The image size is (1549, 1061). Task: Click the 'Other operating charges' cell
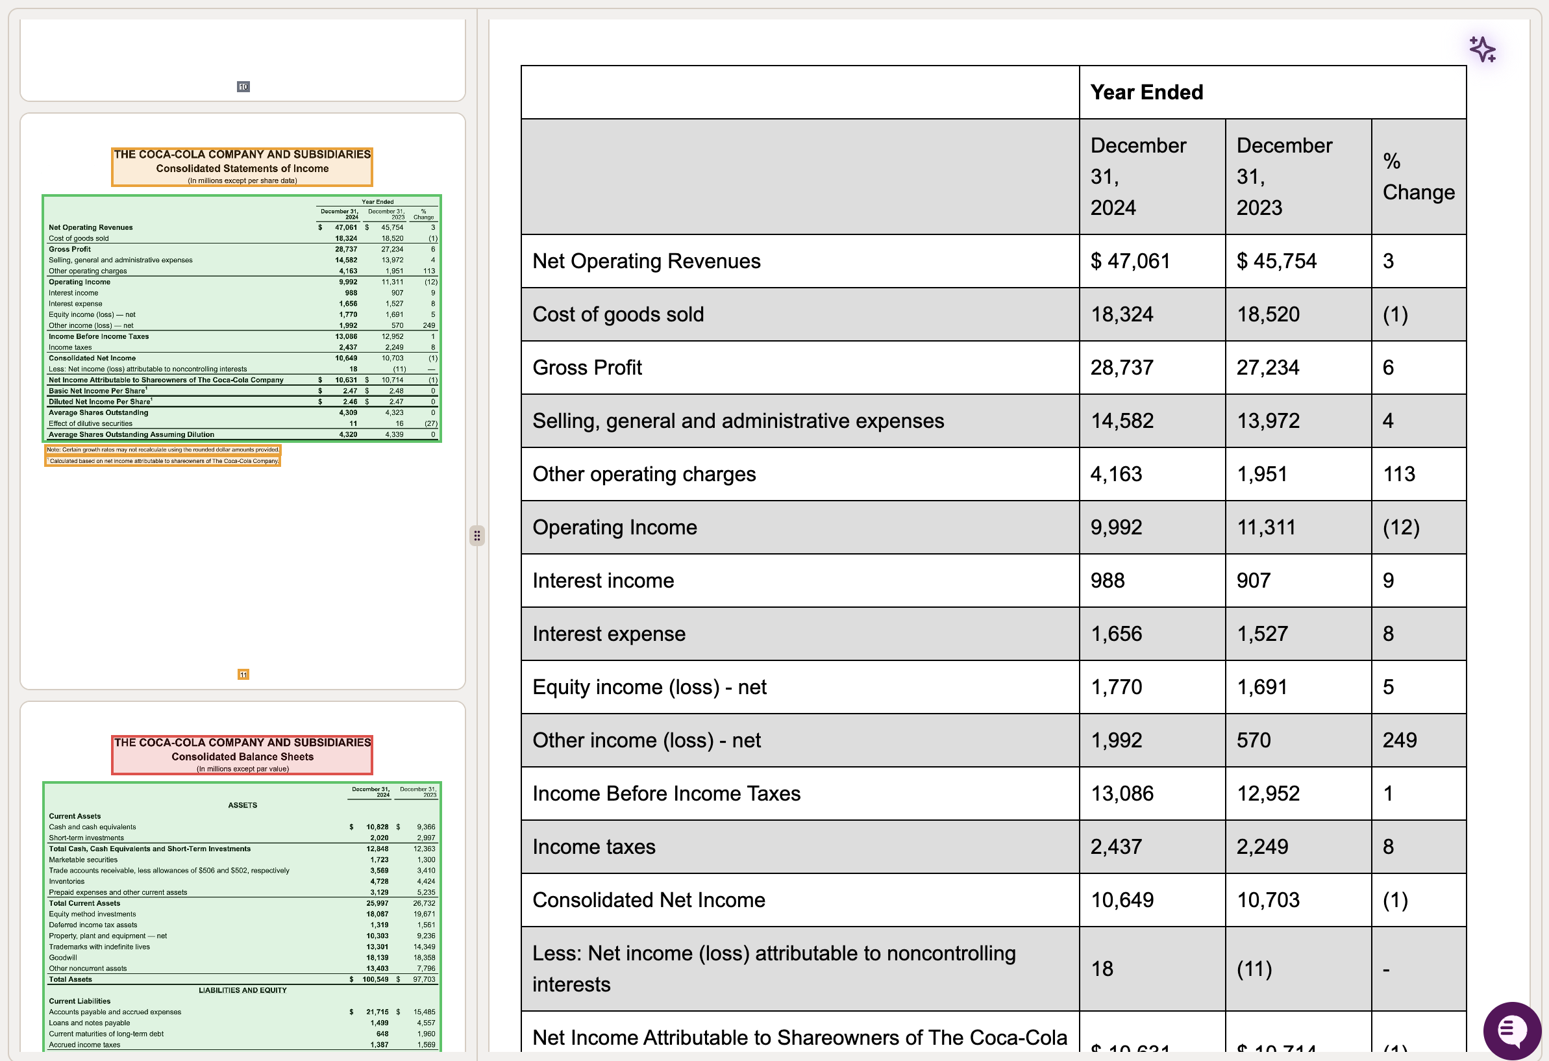pyautogui.click(x=800, y=475)
